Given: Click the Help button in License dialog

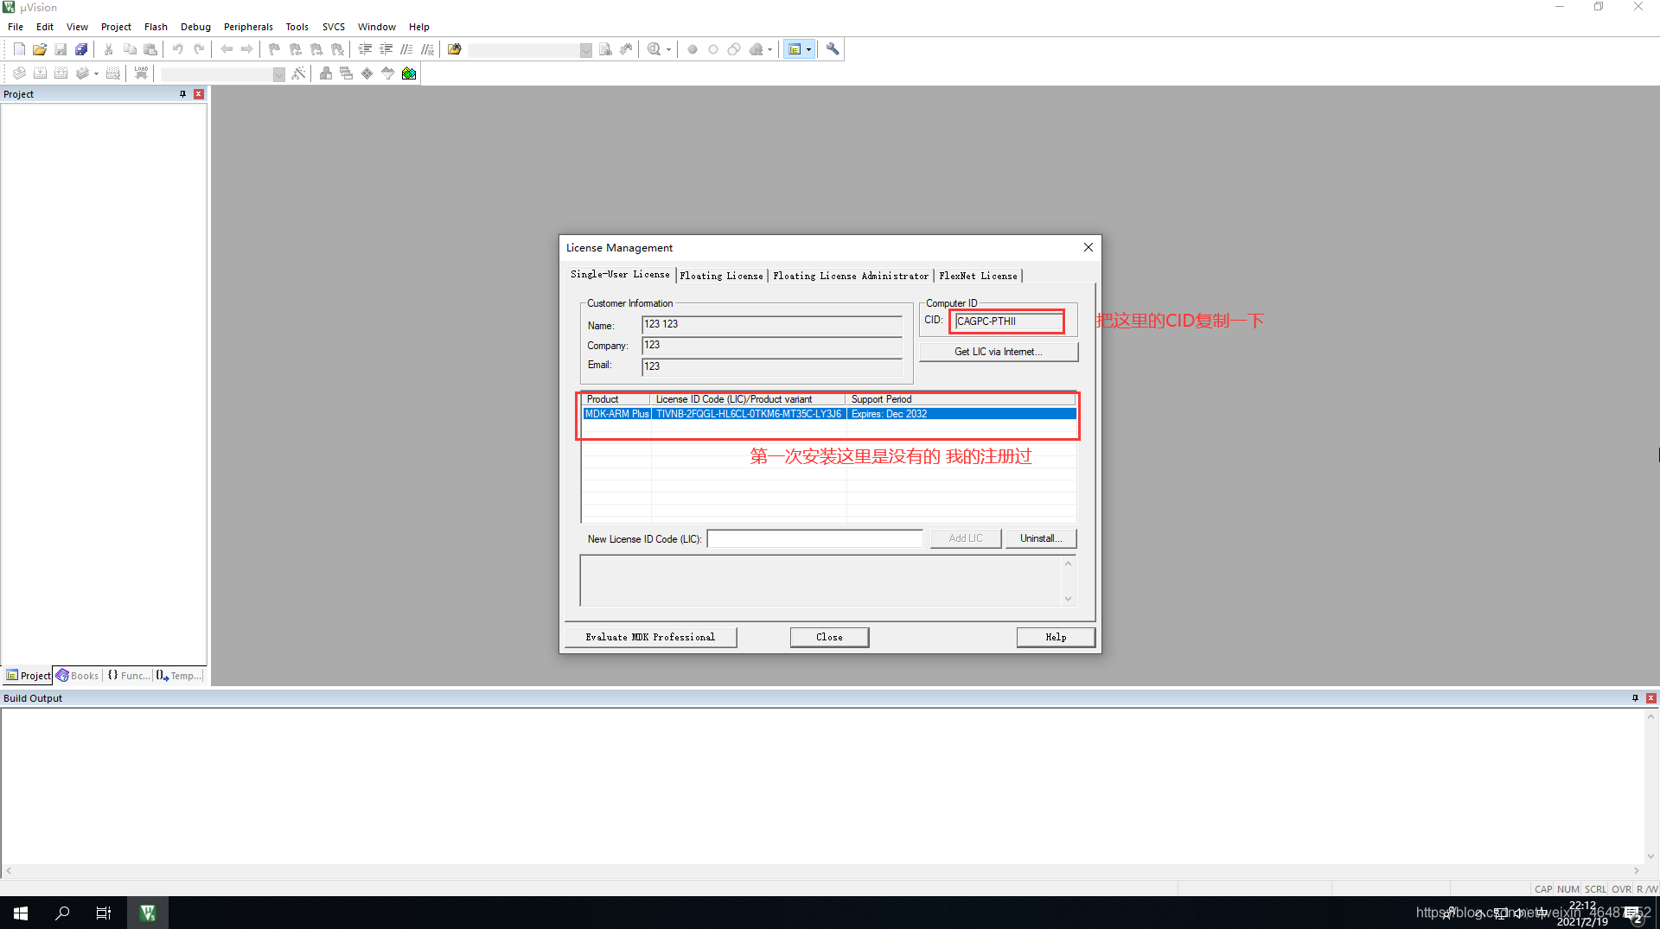Looking at the screenshot, I should click(1056, 637).
